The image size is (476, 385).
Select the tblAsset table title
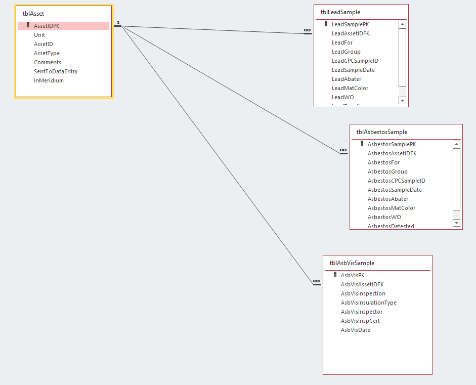(33, 14)
